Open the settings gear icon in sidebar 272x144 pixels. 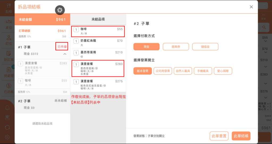pos(7,137)
